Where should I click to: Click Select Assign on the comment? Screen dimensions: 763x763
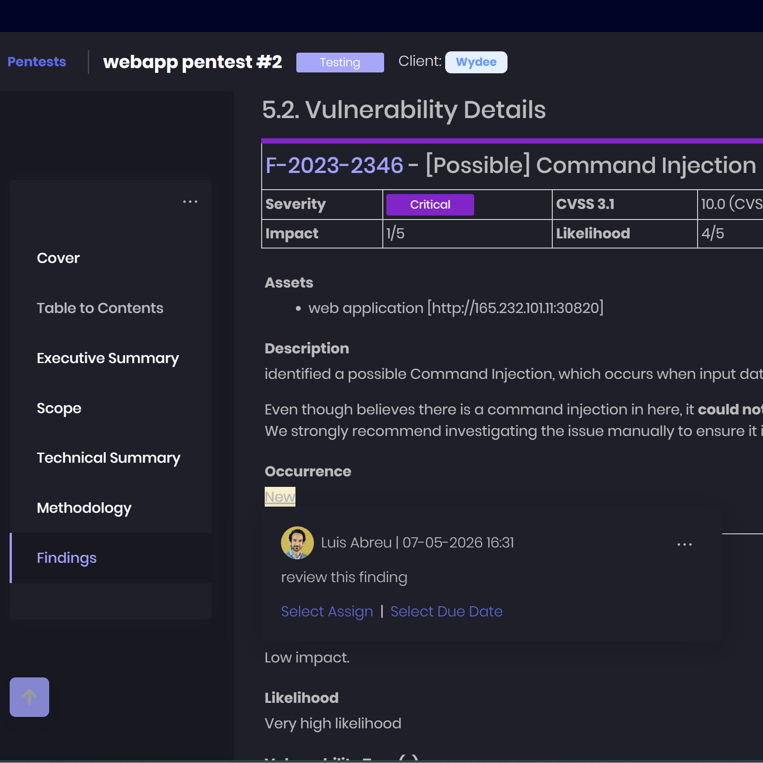327,612
